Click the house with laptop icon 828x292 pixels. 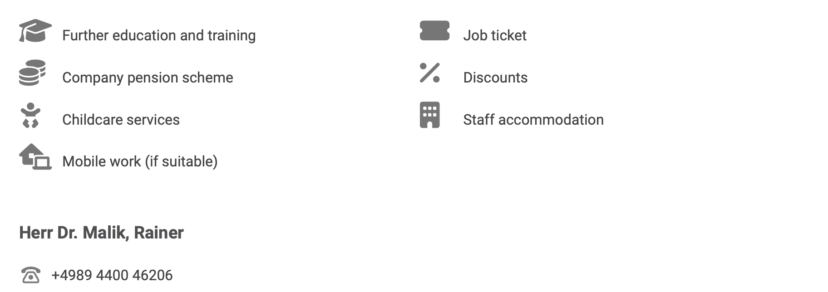click(35, 157)
